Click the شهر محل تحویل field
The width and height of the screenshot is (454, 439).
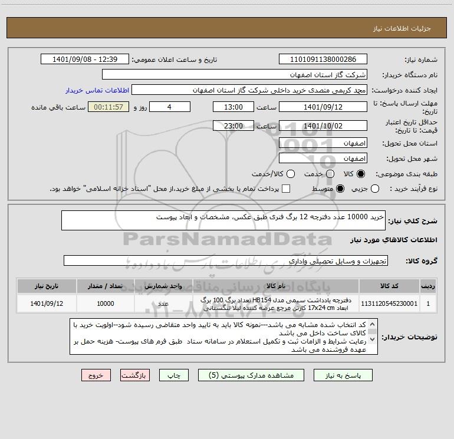coord(323,158)
